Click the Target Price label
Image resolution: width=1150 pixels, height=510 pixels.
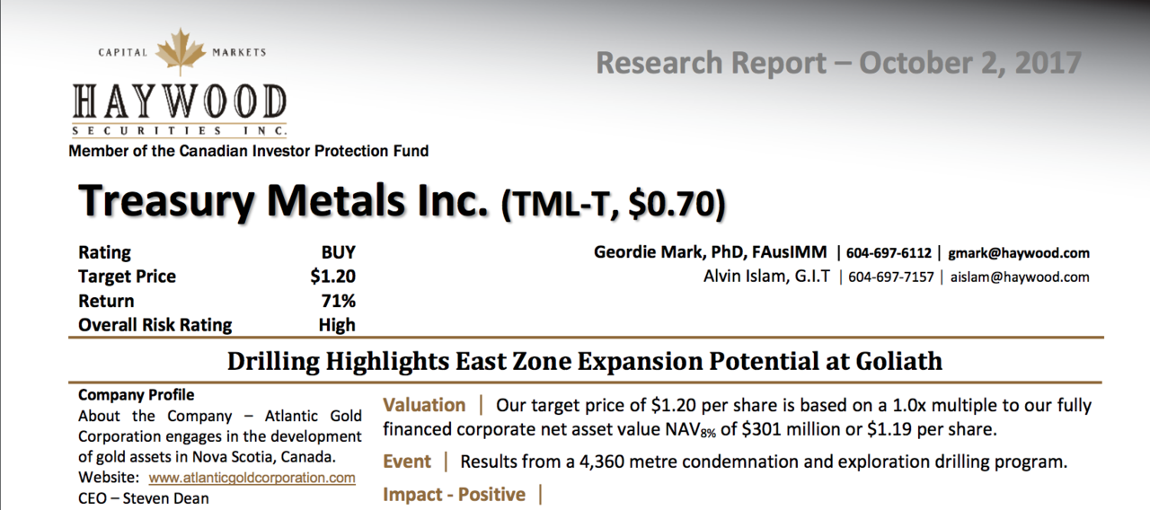[127, 277]
